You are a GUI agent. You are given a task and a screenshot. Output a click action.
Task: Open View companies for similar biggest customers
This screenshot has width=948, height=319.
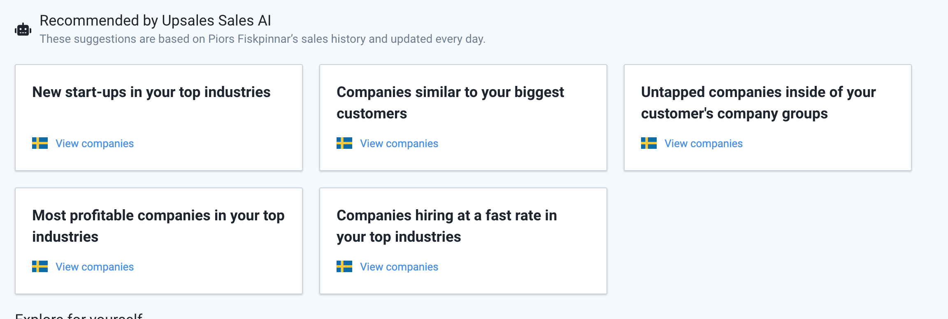399,143
